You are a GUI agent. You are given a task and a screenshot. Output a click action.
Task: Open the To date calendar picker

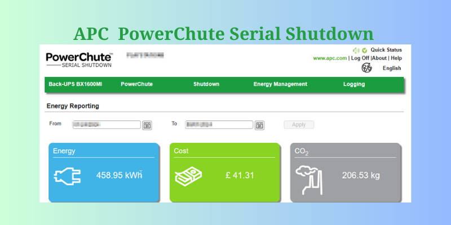259,125
